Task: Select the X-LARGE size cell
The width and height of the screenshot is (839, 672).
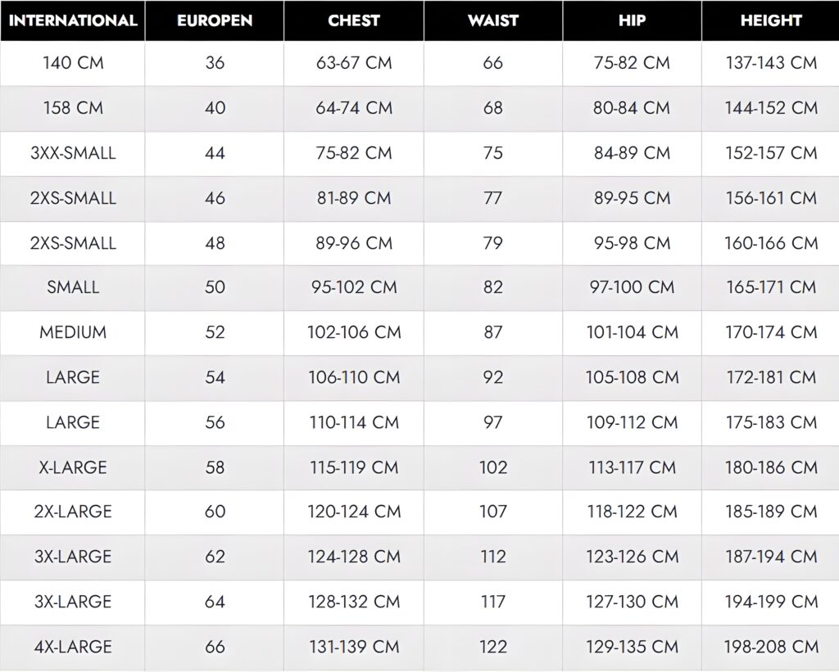Action: [73, 467]
